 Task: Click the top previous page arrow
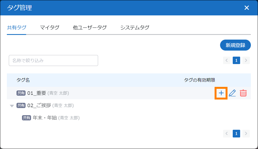(227, 60)
